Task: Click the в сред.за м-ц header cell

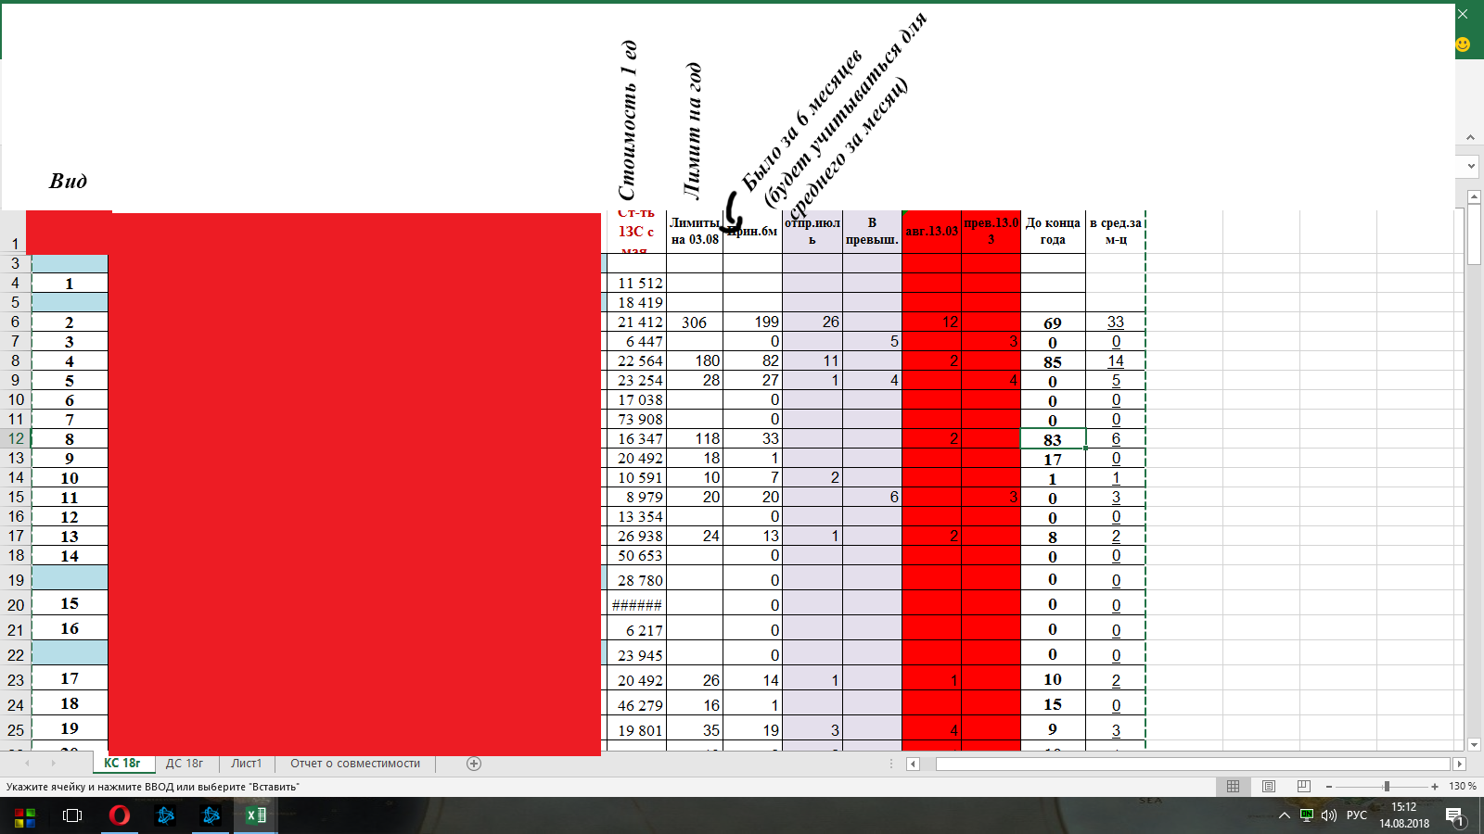Action: 1116,232
